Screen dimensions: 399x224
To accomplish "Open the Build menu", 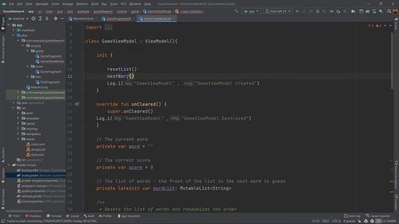I will pos(95,4).
